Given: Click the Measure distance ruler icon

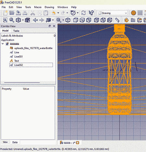Looking at the screenshot, I should pos(117,20).
